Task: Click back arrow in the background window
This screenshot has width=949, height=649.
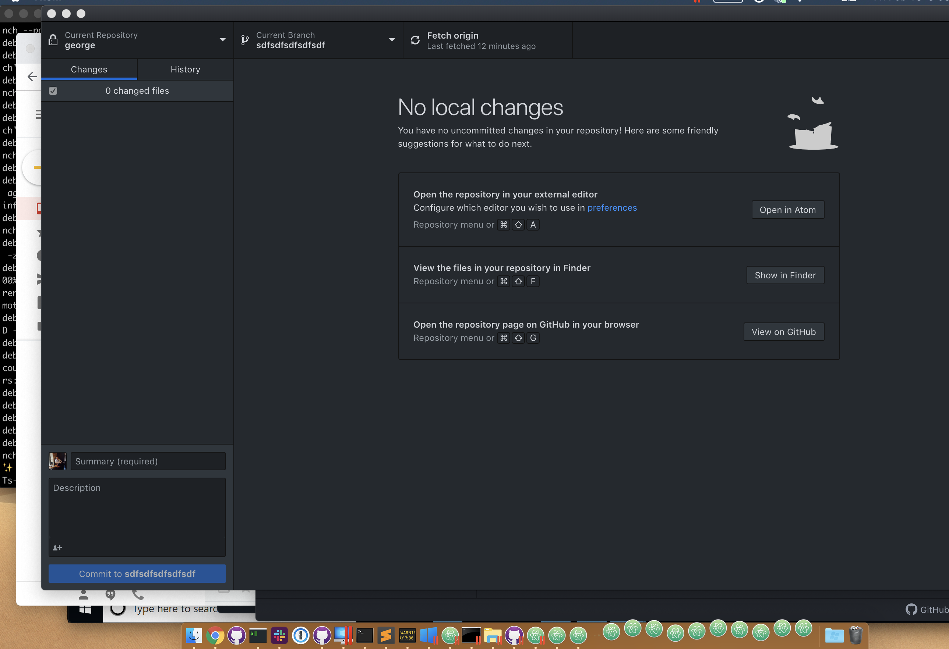Action: coord(32,76)
